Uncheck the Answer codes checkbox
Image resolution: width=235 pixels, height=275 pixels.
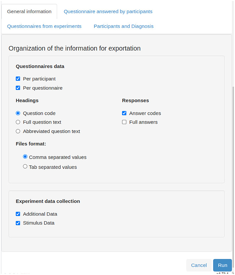click(x=124, y=113)
